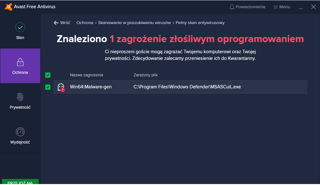Select the Win64:Malware-gen threat name
This screenshot has width=320, height=185.
tap(91, 87)
